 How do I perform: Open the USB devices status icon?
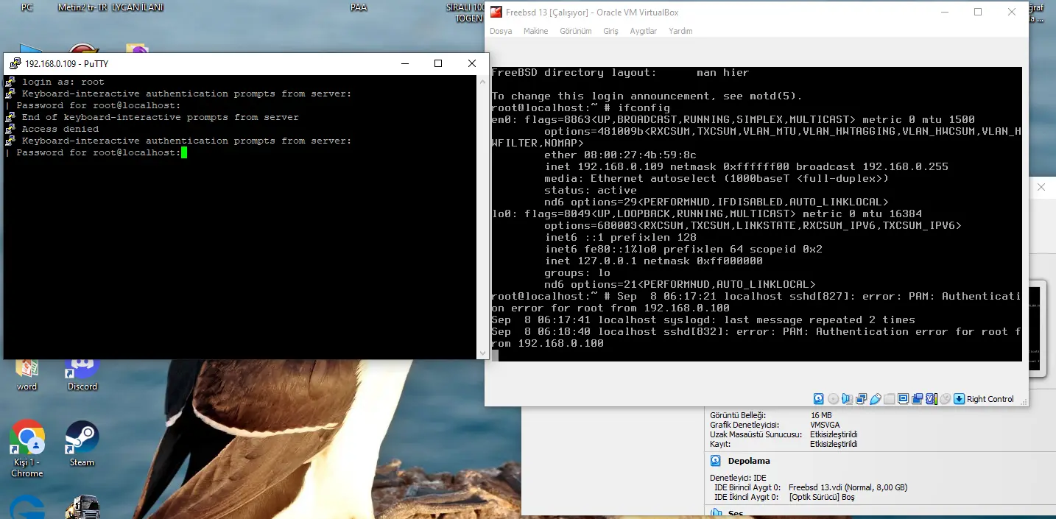(x=875, y=399)
